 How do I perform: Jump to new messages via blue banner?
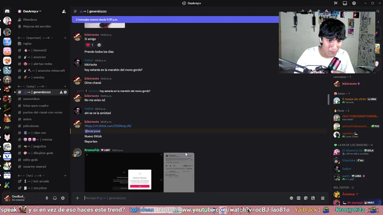click(175, 19)
